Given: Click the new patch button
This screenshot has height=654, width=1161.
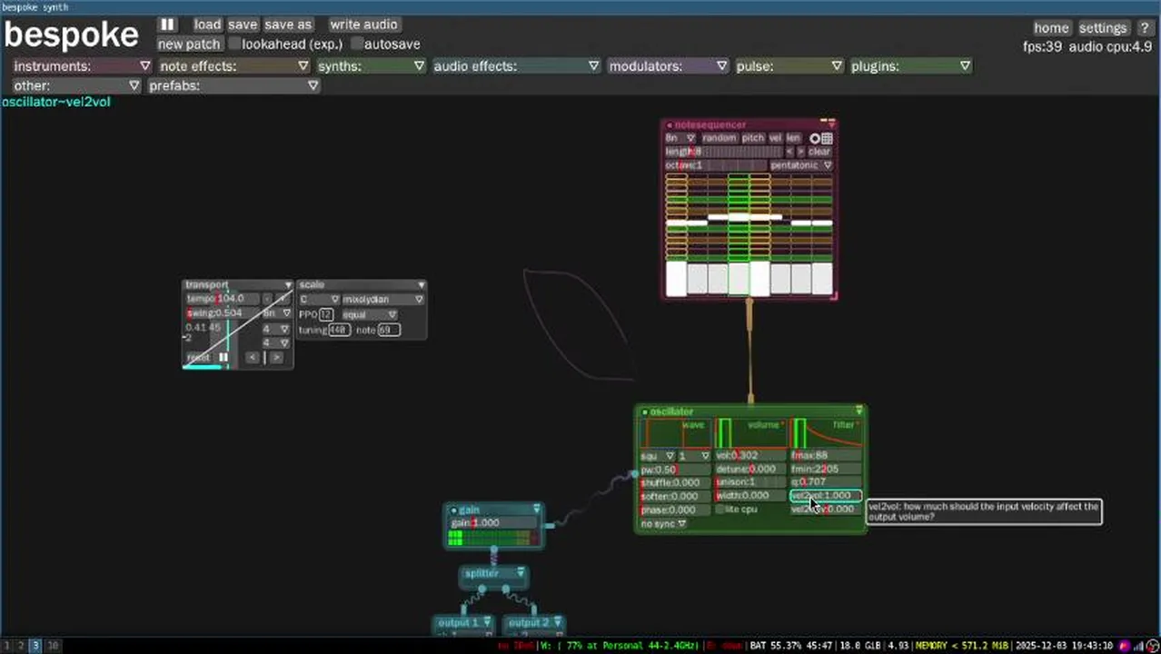Looking at the screenshot, I should [x=189, y=44].
